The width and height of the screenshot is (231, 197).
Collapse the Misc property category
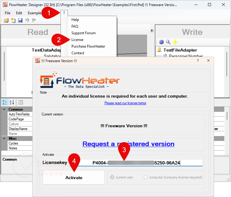point(4,138)
